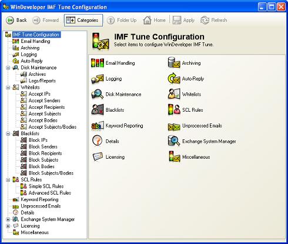Select Archiving in the tree
Screen dimensions: 288x244
(30, 48)
